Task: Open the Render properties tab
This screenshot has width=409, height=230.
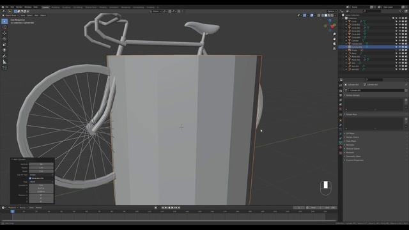Action: [x=341, y=91]
